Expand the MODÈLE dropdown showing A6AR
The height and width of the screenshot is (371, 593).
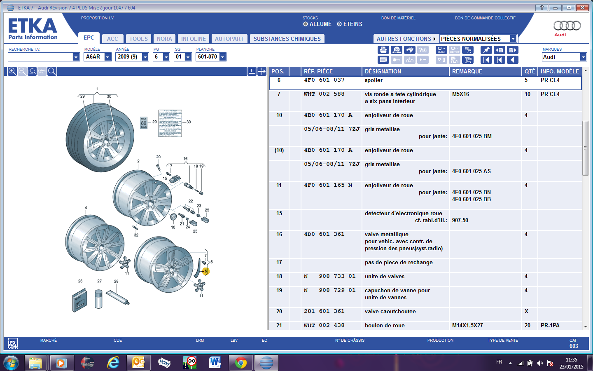coord(107,57)
